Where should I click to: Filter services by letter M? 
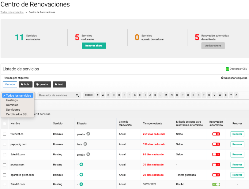click(166, 95)
